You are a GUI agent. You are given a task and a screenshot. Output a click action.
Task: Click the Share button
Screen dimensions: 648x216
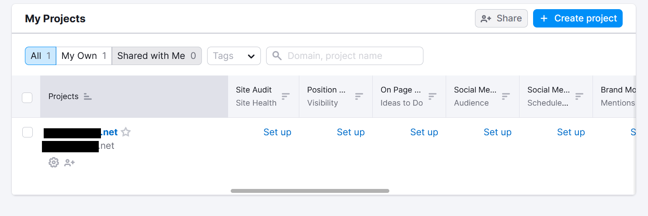click(x=501, y=18)
